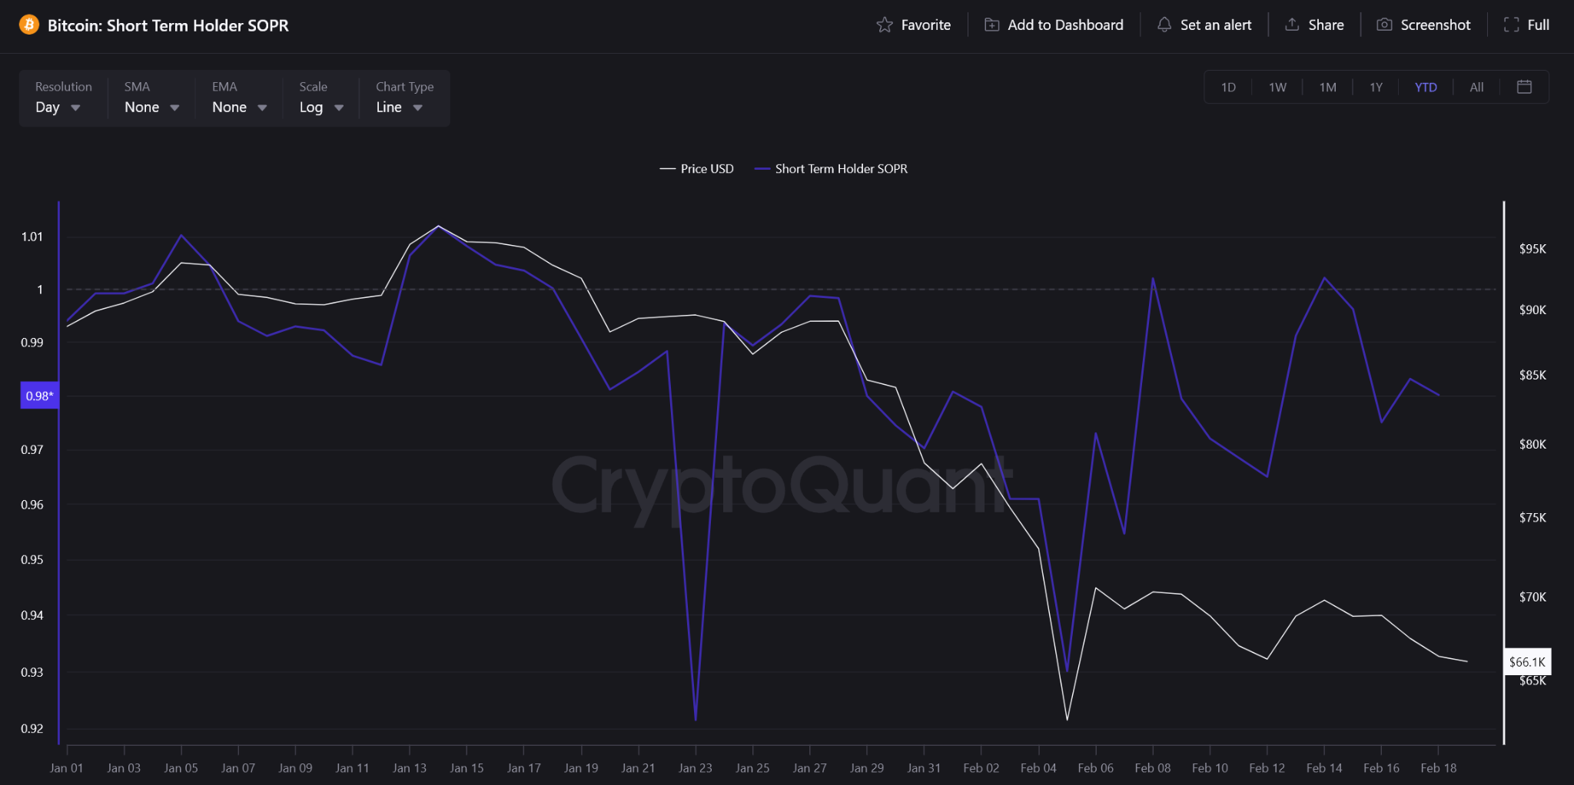Expand the Chart Type dropdown showing Line

coord(398,107)
